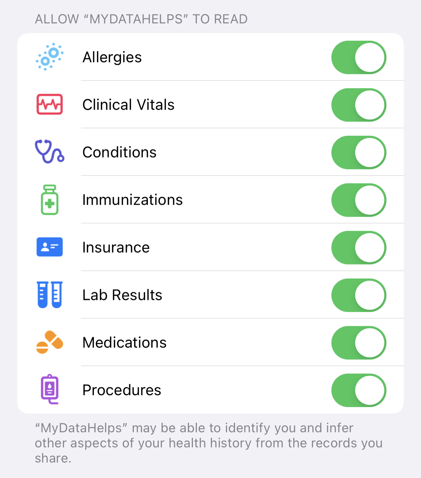Viewport: 421px width, 478px height.
Task: Toggle the Medications switch
Action: [x=359, y=342]
